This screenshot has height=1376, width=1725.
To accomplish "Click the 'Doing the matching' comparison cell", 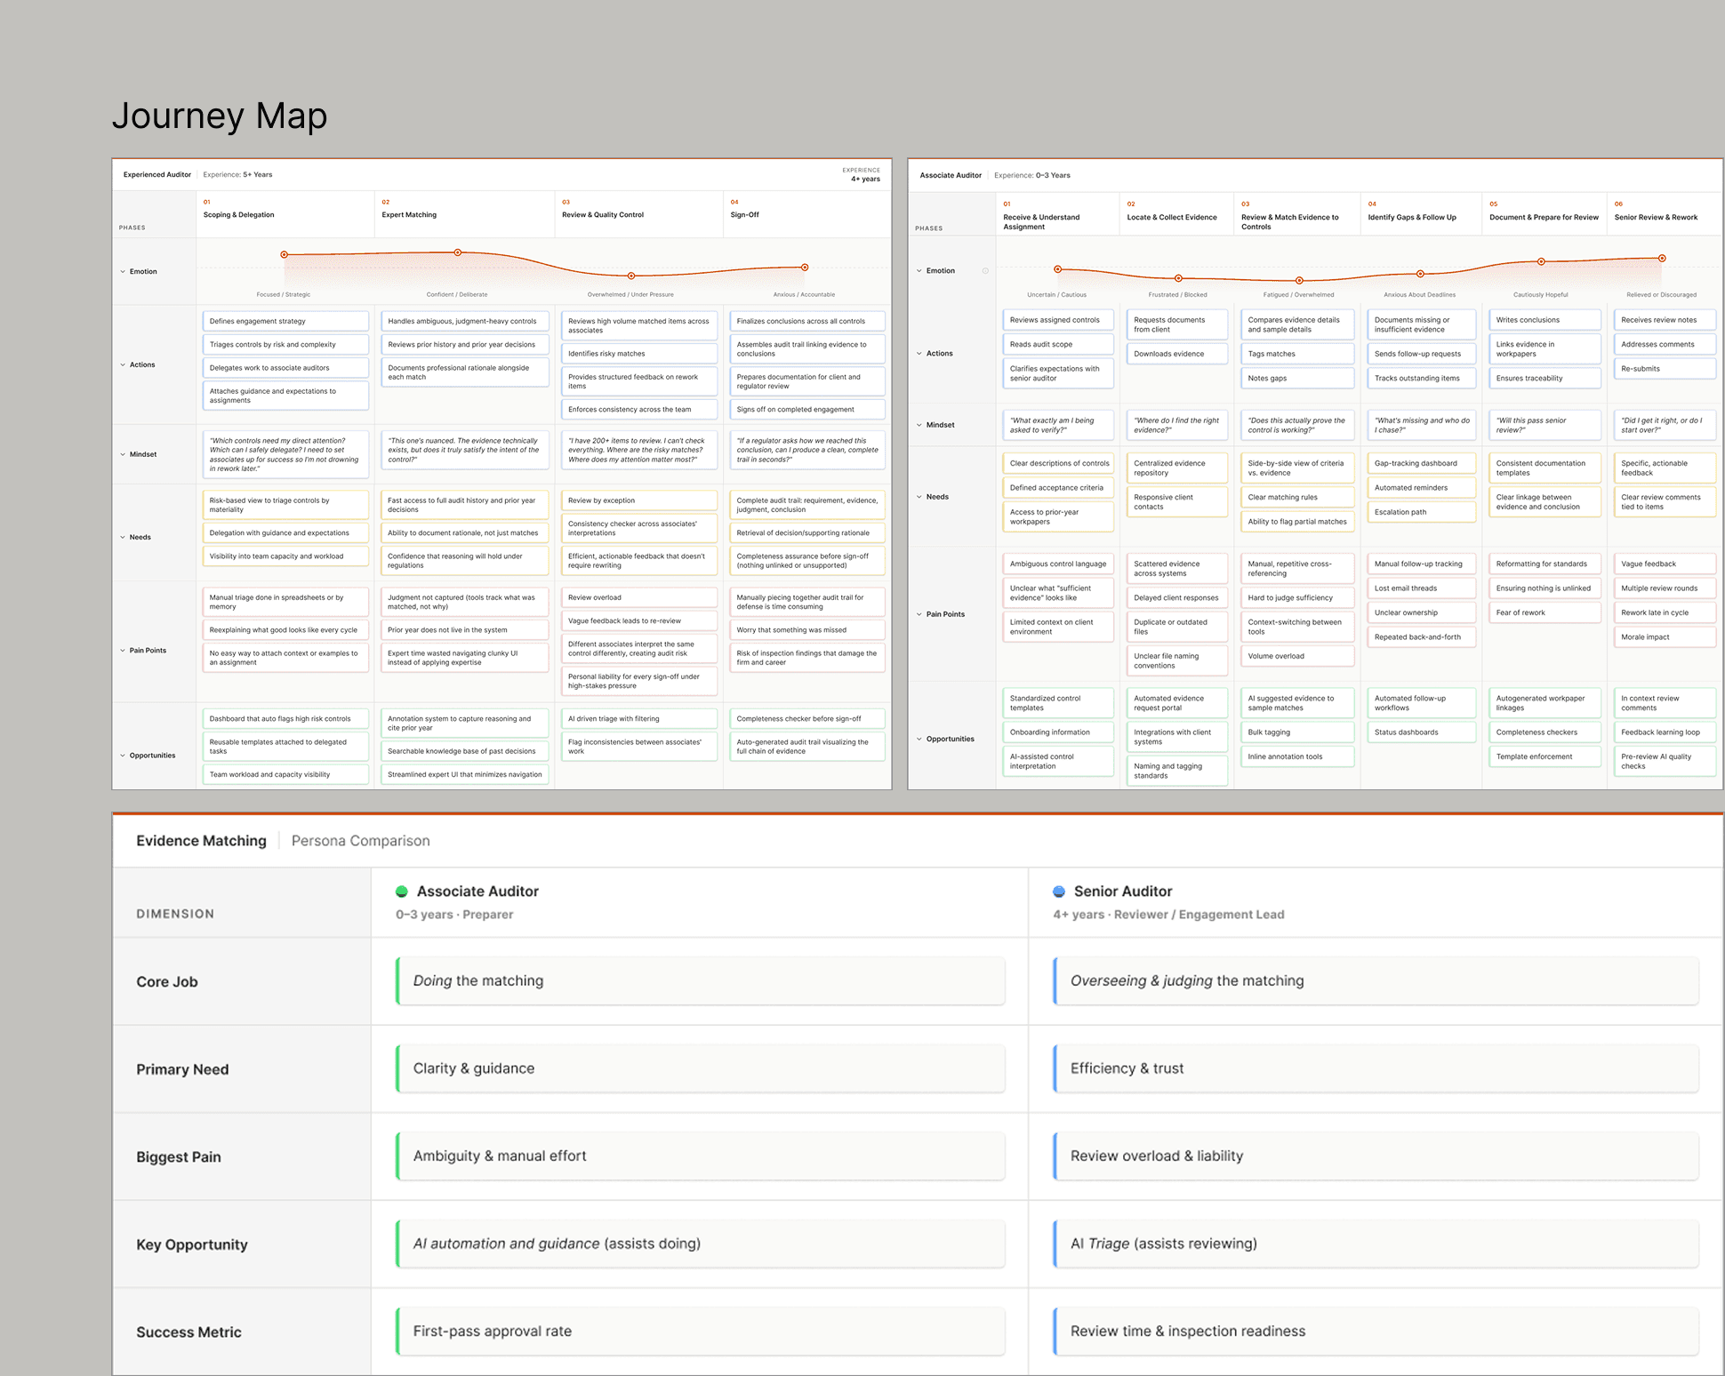I will pyautogui.click(x=701, y=981).
